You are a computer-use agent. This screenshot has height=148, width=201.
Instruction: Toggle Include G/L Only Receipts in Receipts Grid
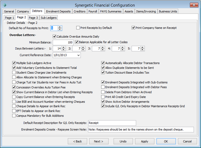[x=103, y=106]
